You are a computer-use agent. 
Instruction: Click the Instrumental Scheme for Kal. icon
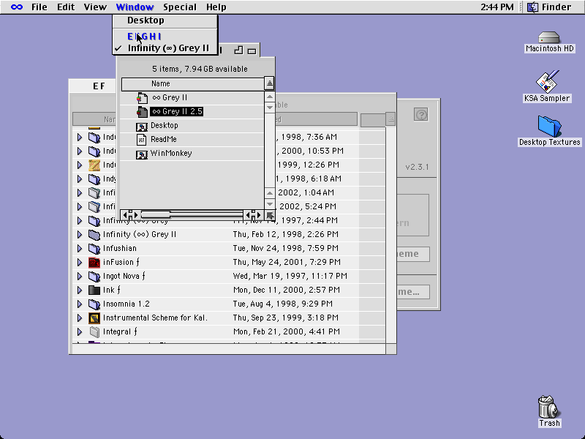coord(94,318)
